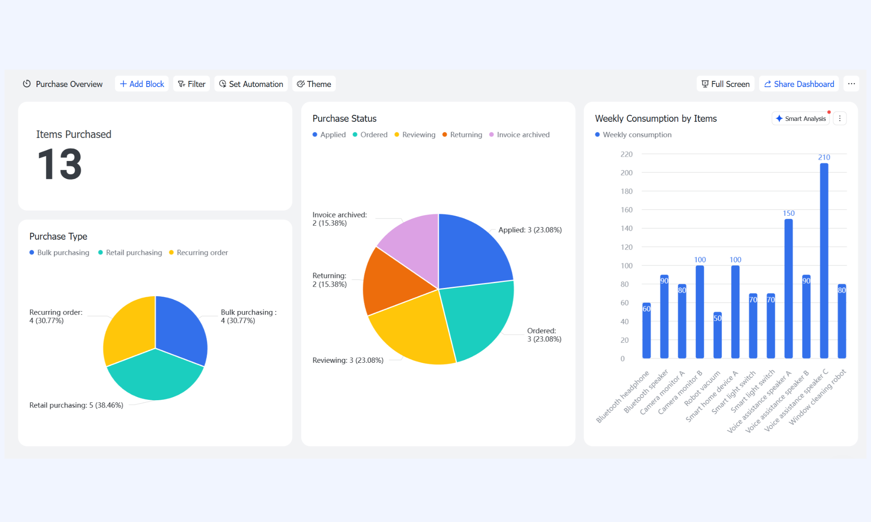Image resolution: width=871 pixels, height=522 pixels.
Task: Click the Full Screen monitor icon
Action: click(705, 84)
